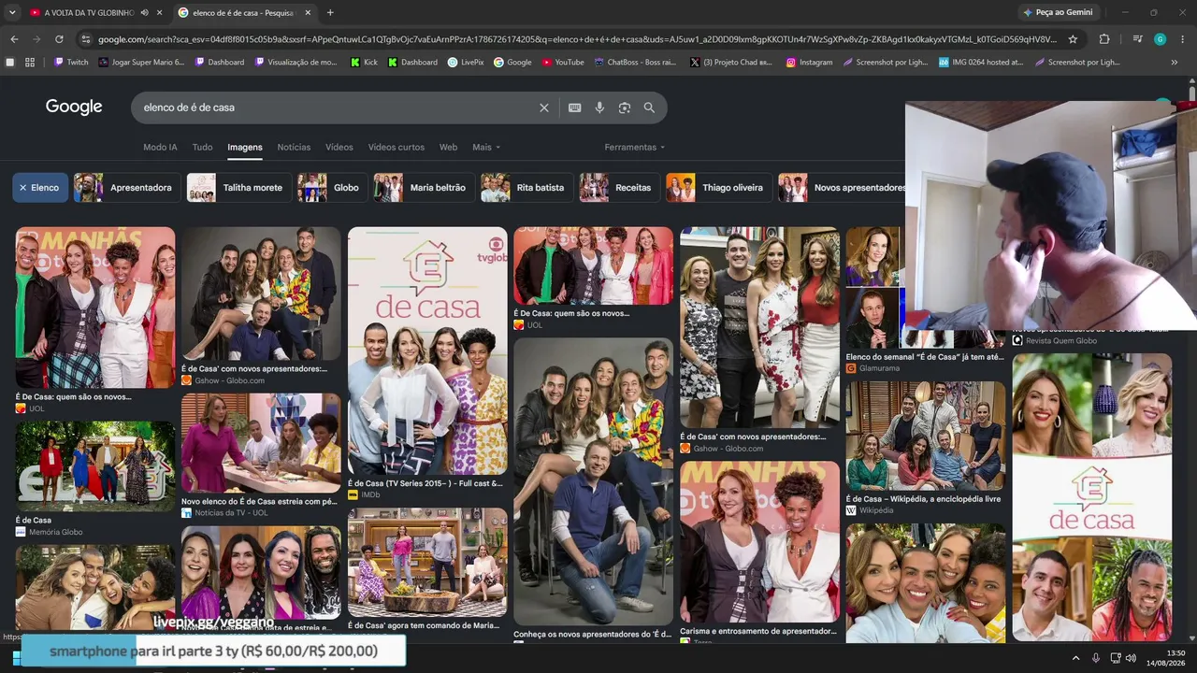Select the Imagens results tab
Image resolution: width=1197 pixels, height=673 pixels.
(x=245, y=147)
